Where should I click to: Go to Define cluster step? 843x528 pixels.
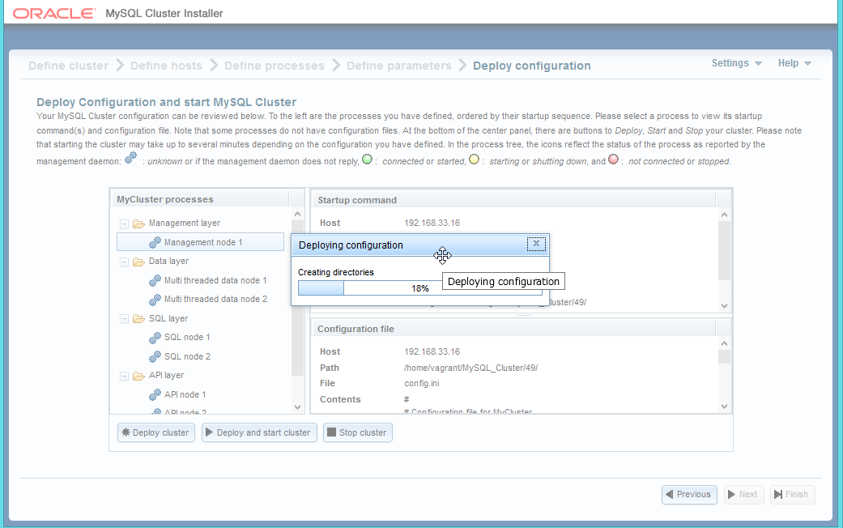tap(68, 66)
